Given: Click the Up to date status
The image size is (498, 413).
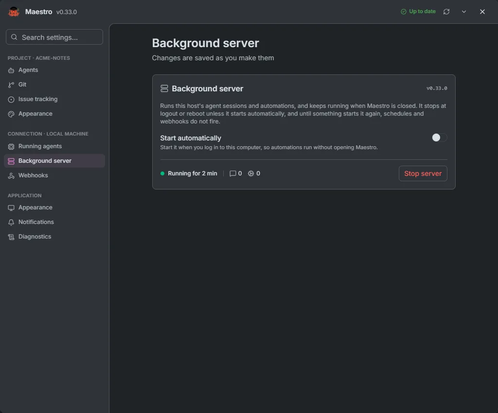Looking at the screenshot, I should [x=418, y=12].
